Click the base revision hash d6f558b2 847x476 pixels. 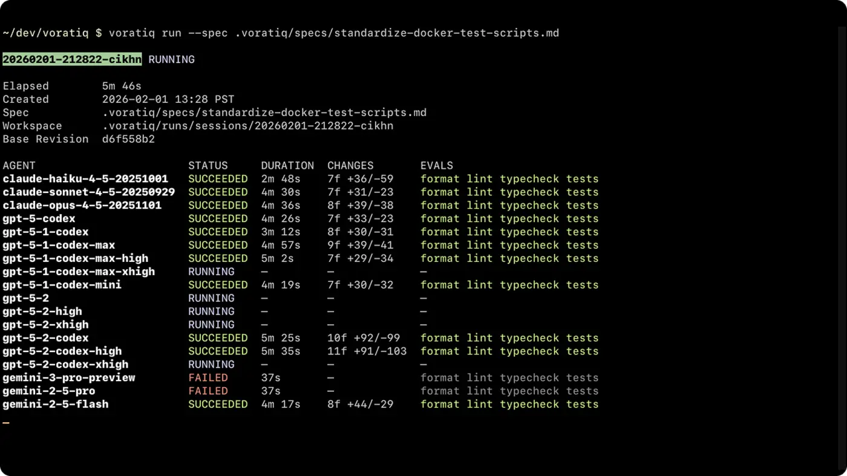tap(128, 139)
